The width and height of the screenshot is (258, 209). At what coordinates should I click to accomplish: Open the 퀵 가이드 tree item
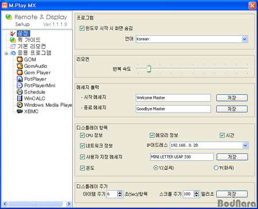click(x=29, y=40)
